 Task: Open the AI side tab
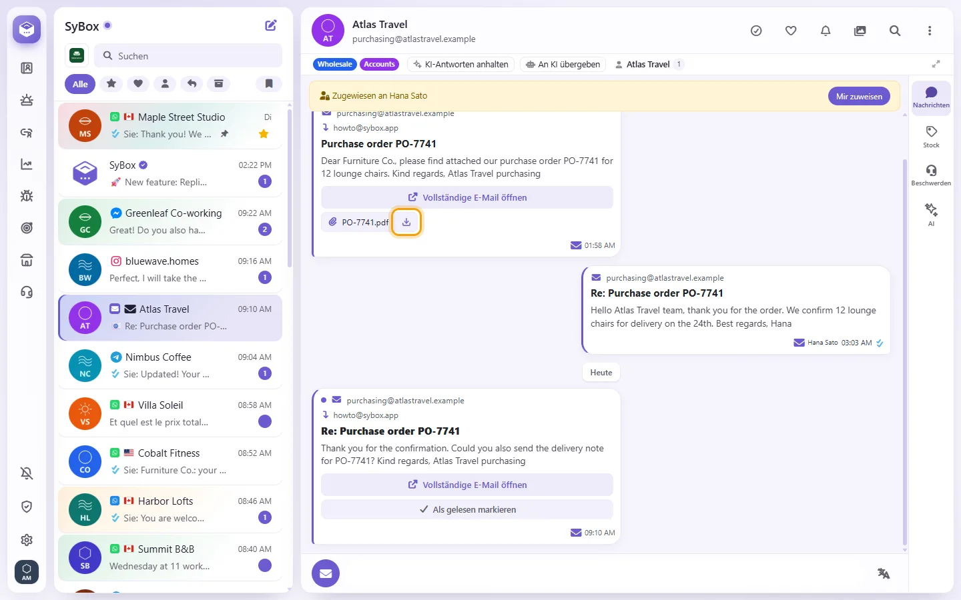[931, 215]
